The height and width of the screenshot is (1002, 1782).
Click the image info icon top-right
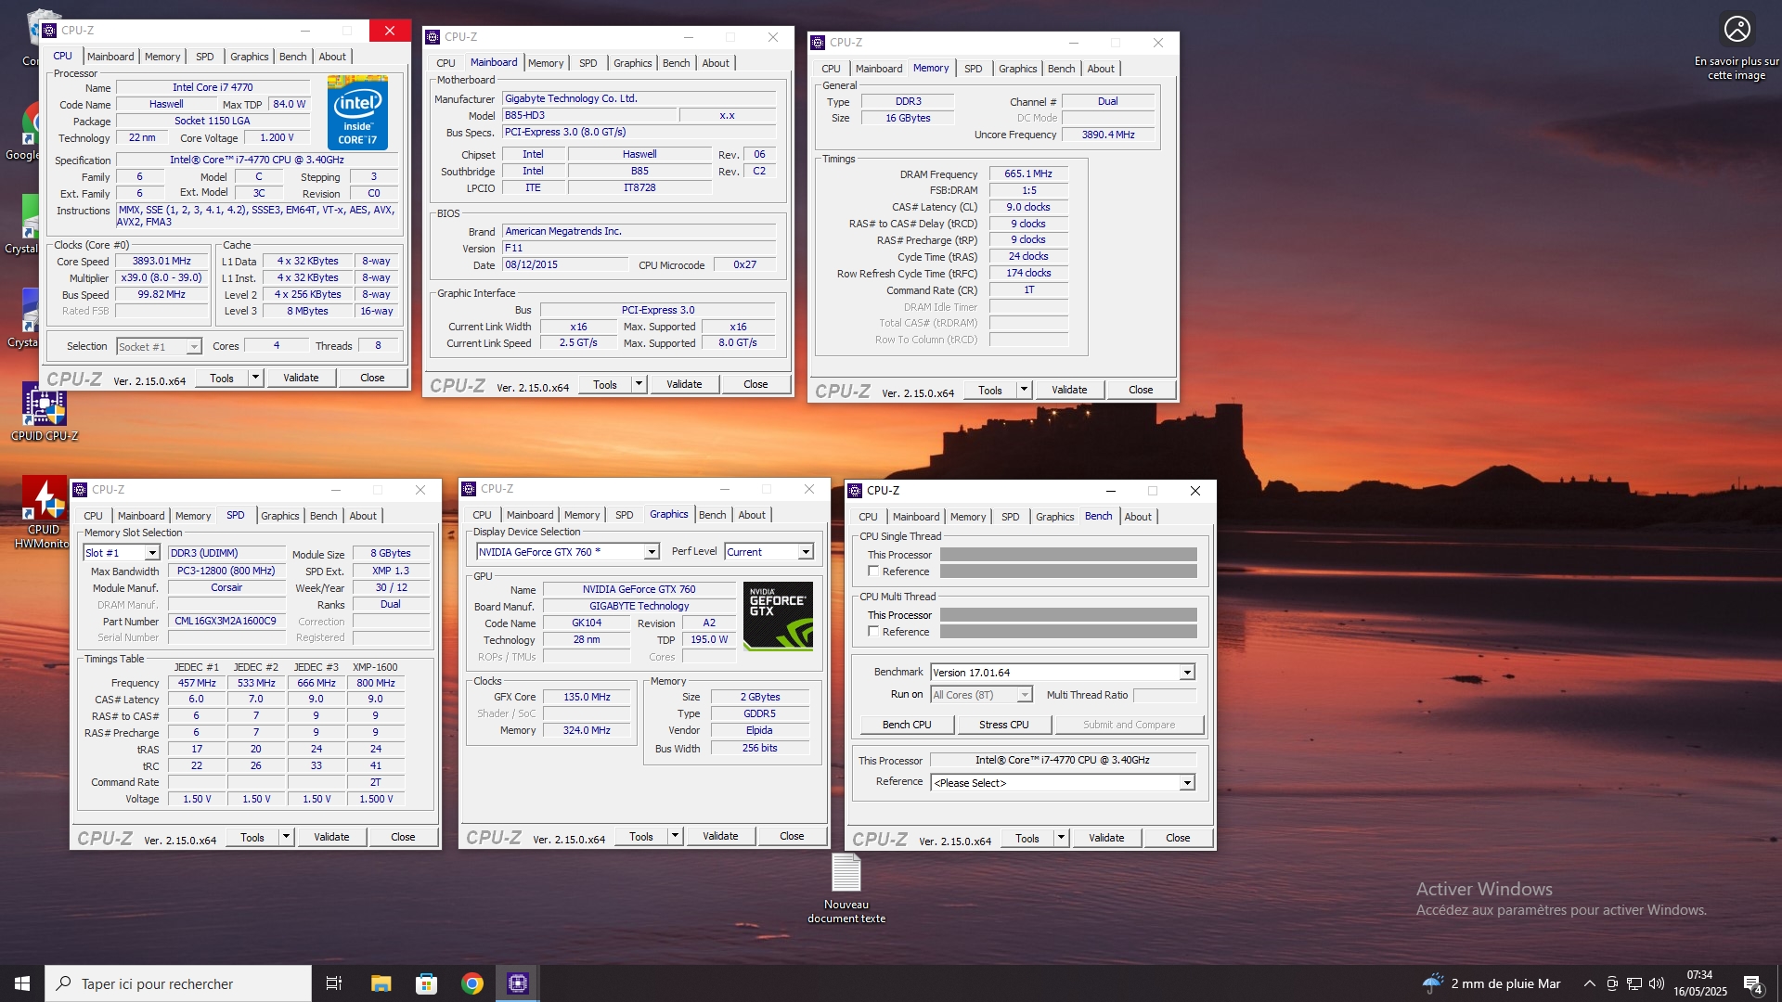pyautogui.click(x=1737, y=29)
